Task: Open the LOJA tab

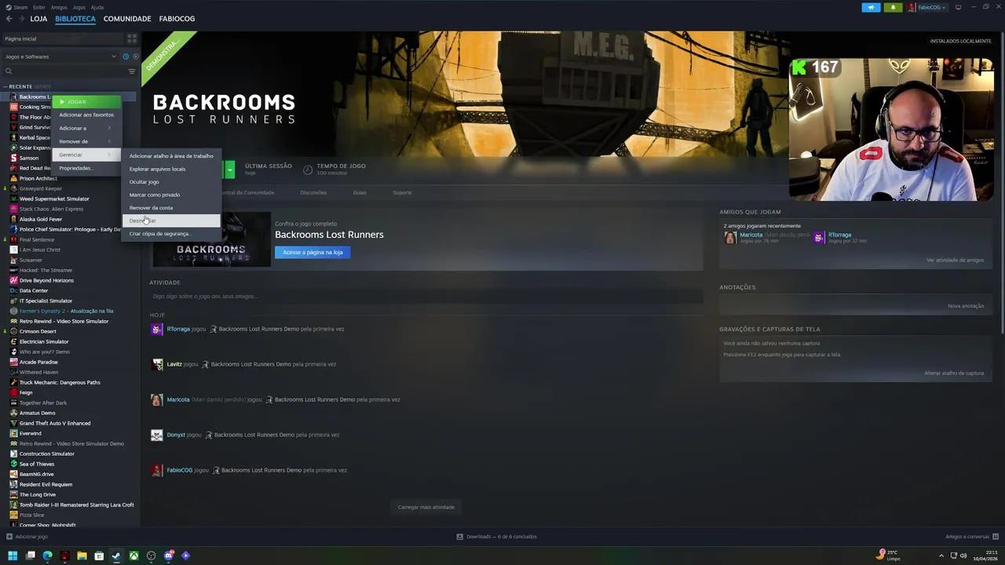Action: tap(38, 19)
